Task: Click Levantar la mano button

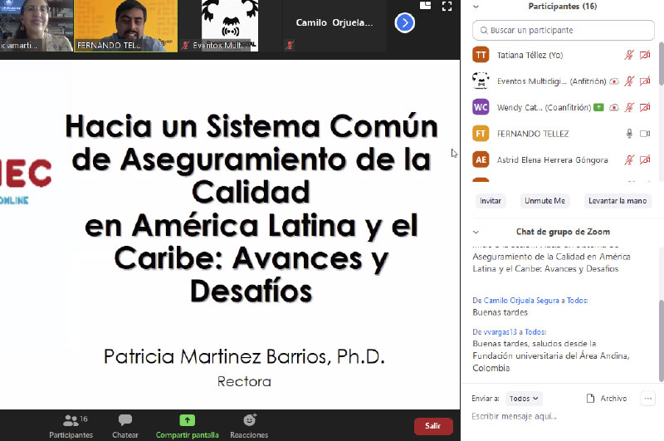Action: point(618,201)
